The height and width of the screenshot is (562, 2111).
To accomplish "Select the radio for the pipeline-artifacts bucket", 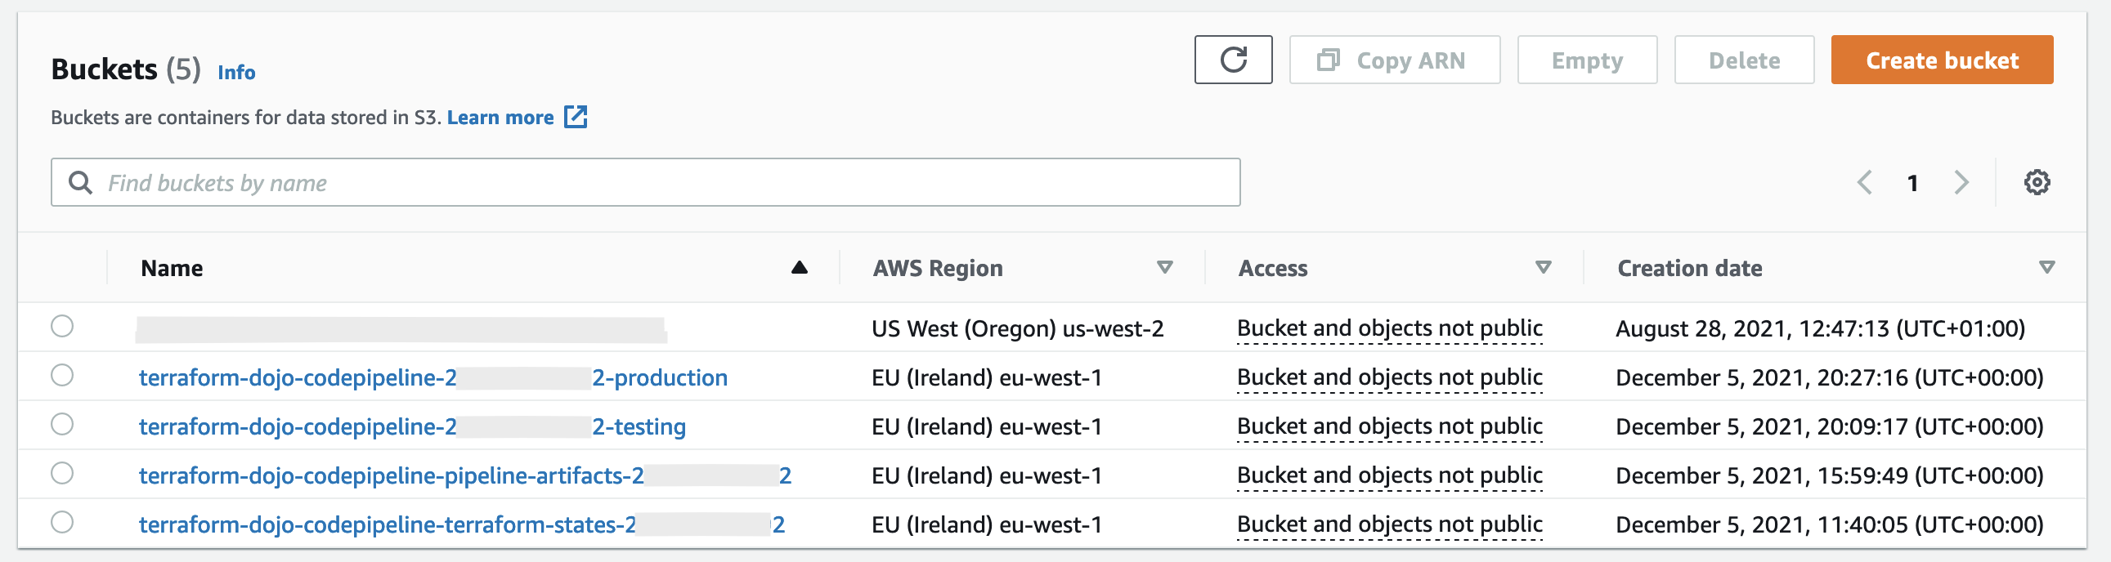I will click(x=62, y=475).
